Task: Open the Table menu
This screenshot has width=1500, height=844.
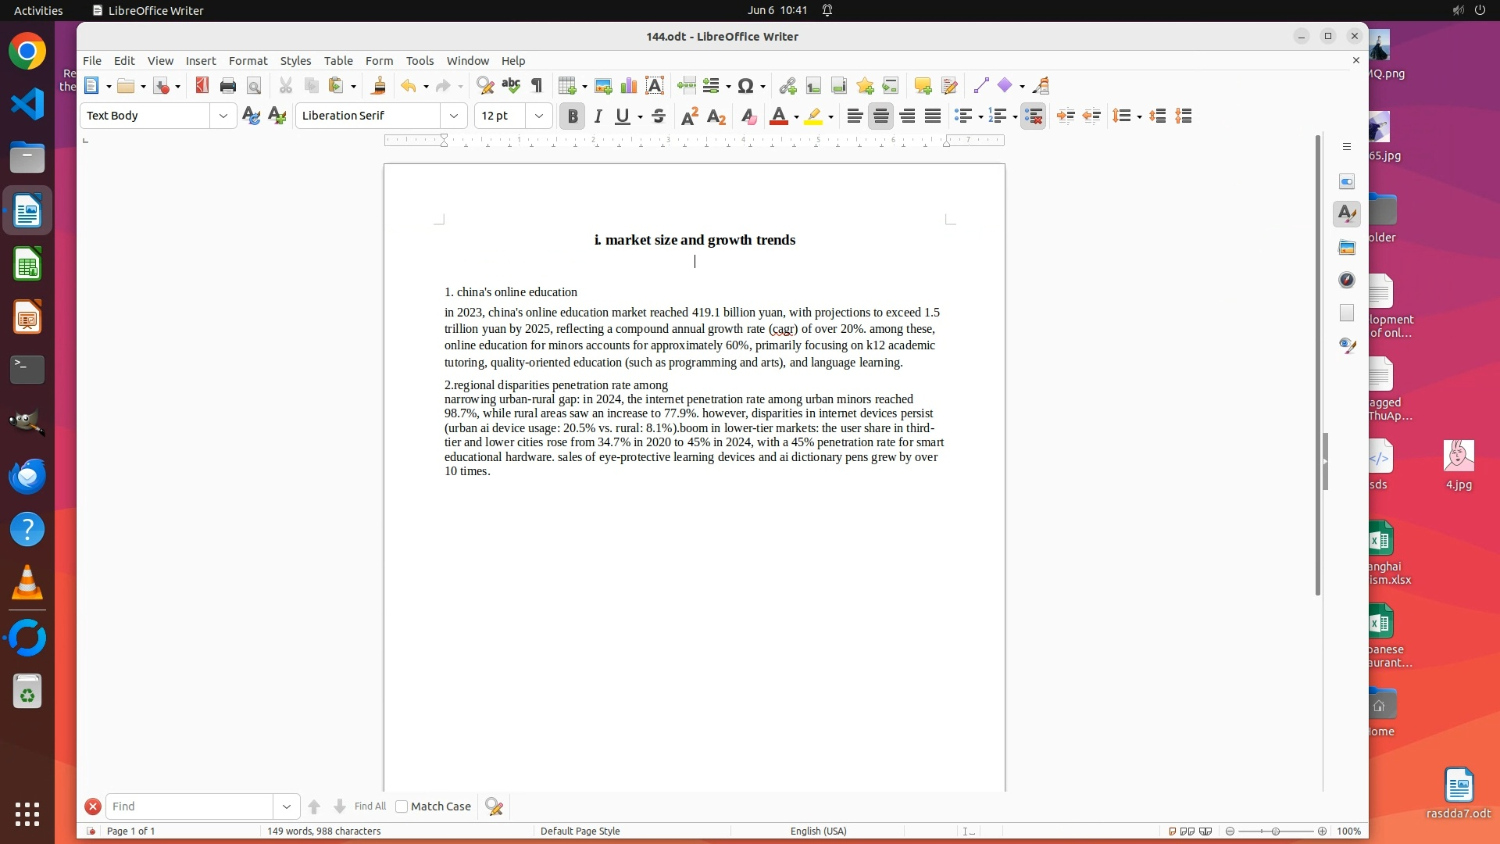Action: [x=338, y=60]
